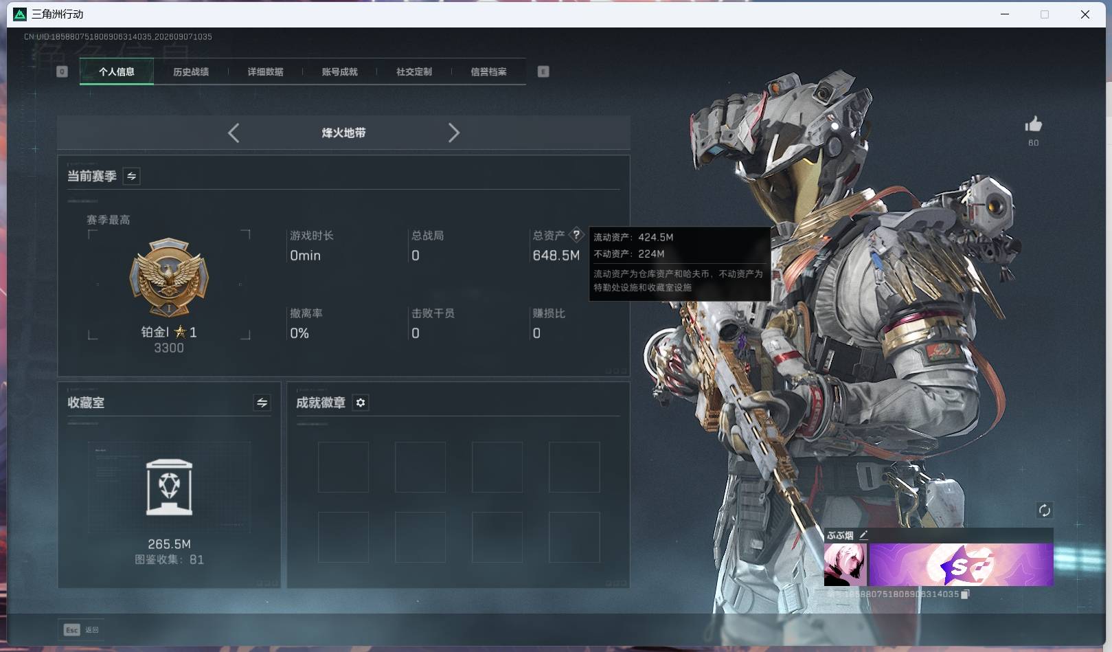This screenshot has width=1112, height=652.
Task: Click the 收藏室 value 265.5M
Action: click(169, 544)
